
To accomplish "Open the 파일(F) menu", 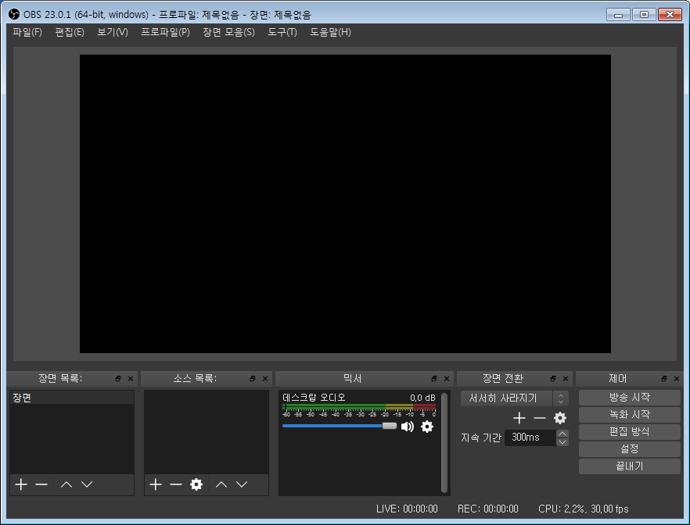I will 27,32.
